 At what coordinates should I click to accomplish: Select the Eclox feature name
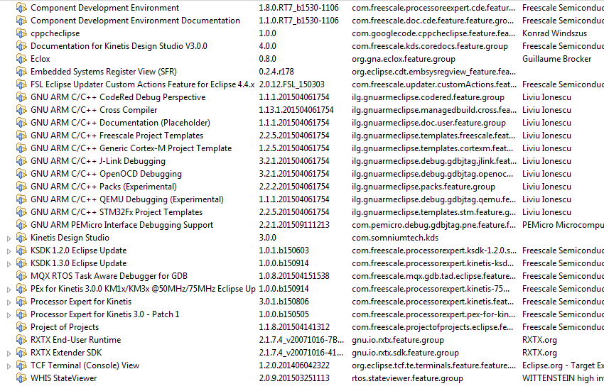pyautogui.click(x=40, y=59)
